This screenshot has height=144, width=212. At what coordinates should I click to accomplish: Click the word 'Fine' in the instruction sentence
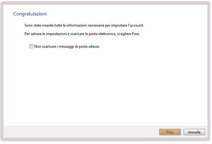135,34
